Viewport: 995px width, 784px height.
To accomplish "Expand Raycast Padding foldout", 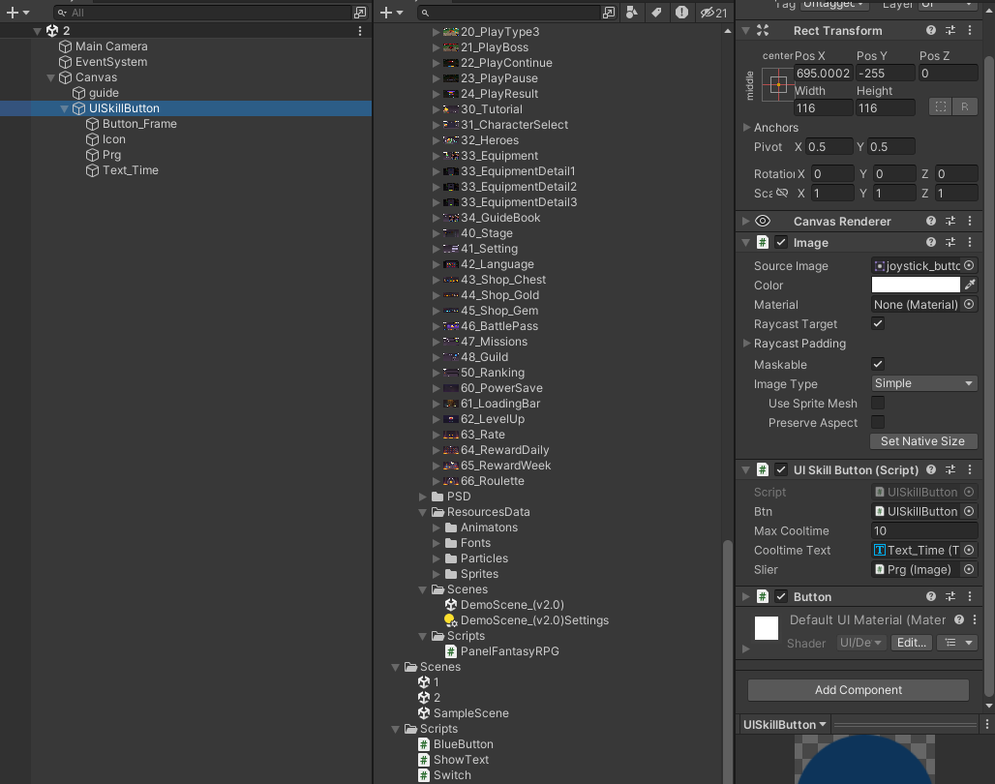I will 746,344.
